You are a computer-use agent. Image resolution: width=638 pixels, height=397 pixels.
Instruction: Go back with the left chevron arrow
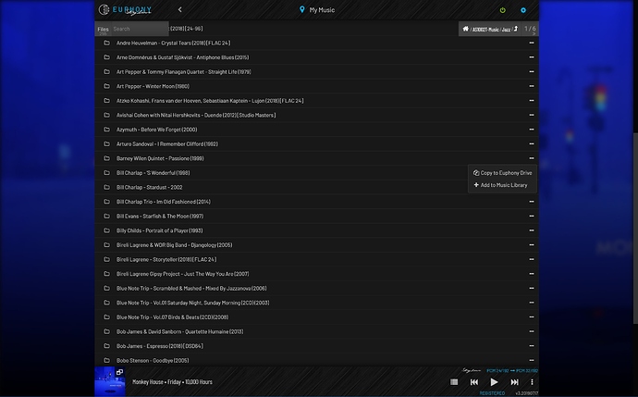[180, 9]
